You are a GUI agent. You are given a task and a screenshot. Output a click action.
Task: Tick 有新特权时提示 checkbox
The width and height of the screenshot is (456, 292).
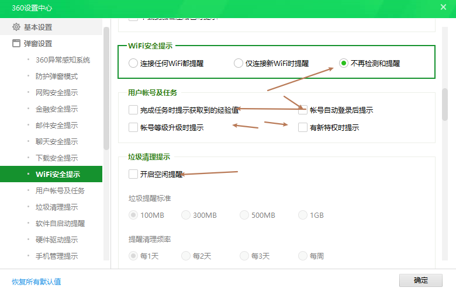pos(303,127)
